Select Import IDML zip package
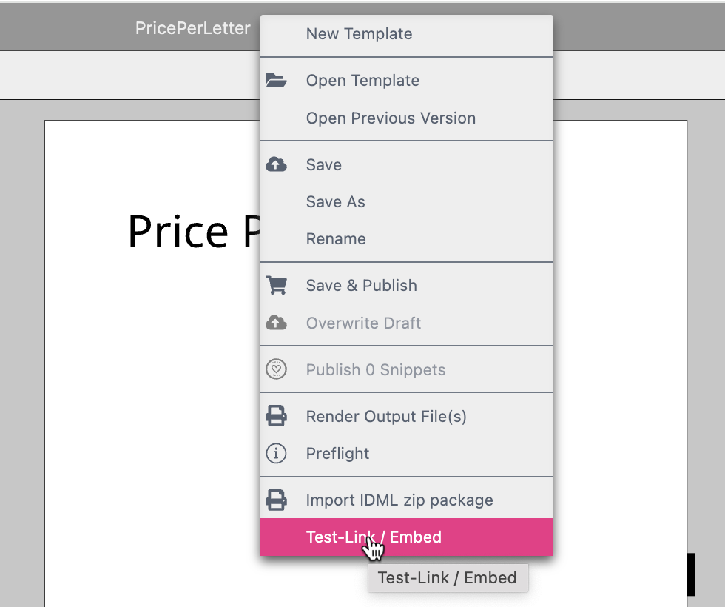725x607 pixels. [x=399, y=500]
